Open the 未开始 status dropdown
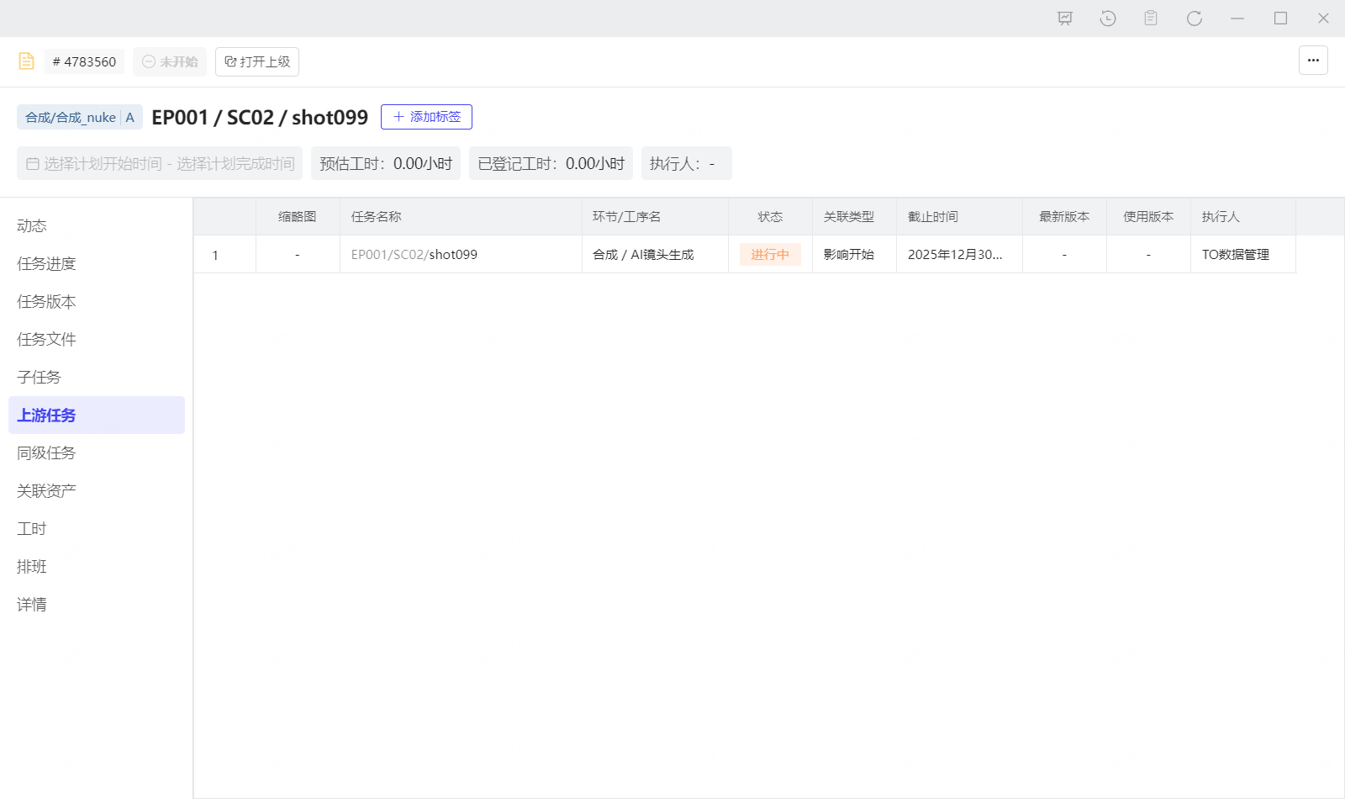The height and width of the screenshot is (799, 1345). click(170, 61)
